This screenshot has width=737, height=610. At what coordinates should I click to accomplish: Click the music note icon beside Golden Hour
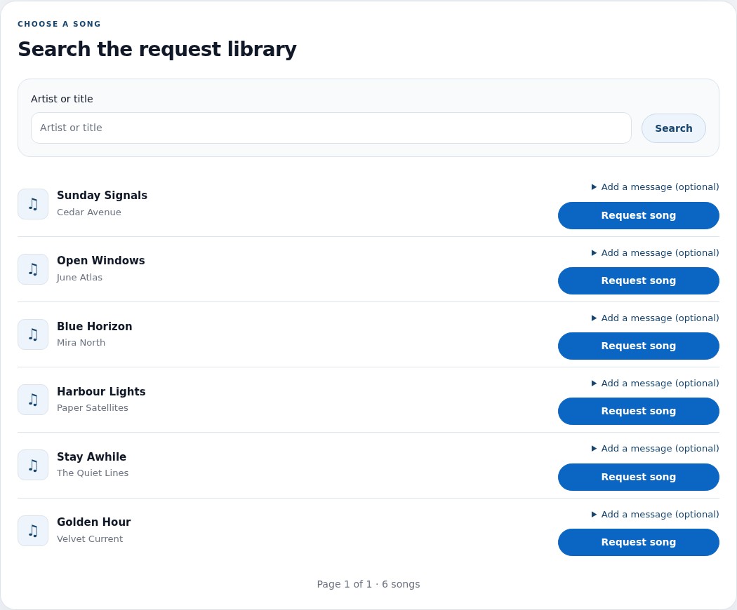33,531
